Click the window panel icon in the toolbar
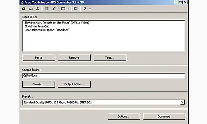 point(63,9)
